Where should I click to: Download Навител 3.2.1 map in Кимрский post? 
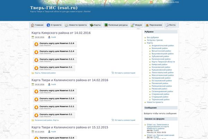pyautogui.click(x=55, y=60)
